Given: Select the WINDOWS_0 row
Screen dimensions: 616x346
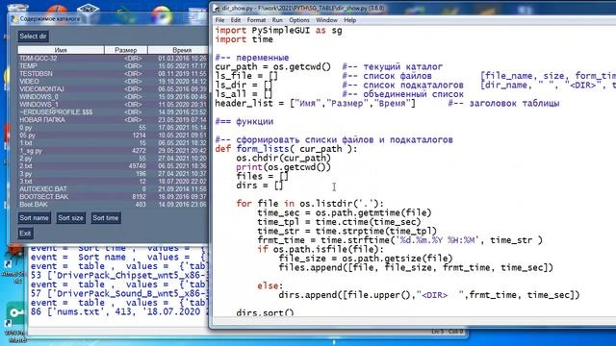Looking at the screenshot, I should [114, 96].
